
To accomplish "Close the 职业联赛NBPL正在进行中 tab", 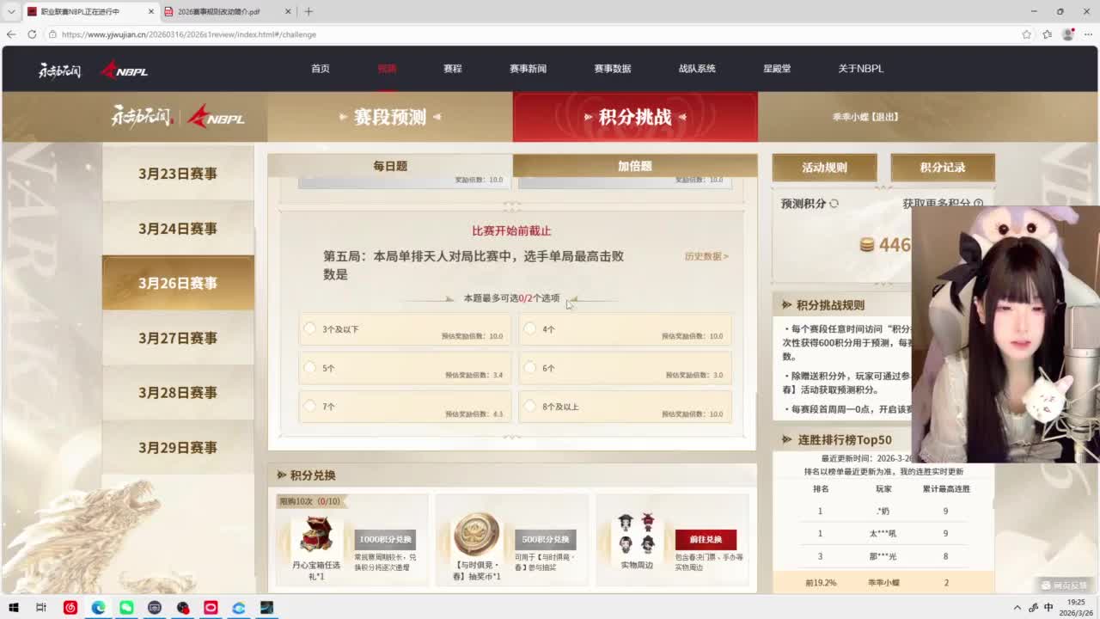I will pos(151,11).
